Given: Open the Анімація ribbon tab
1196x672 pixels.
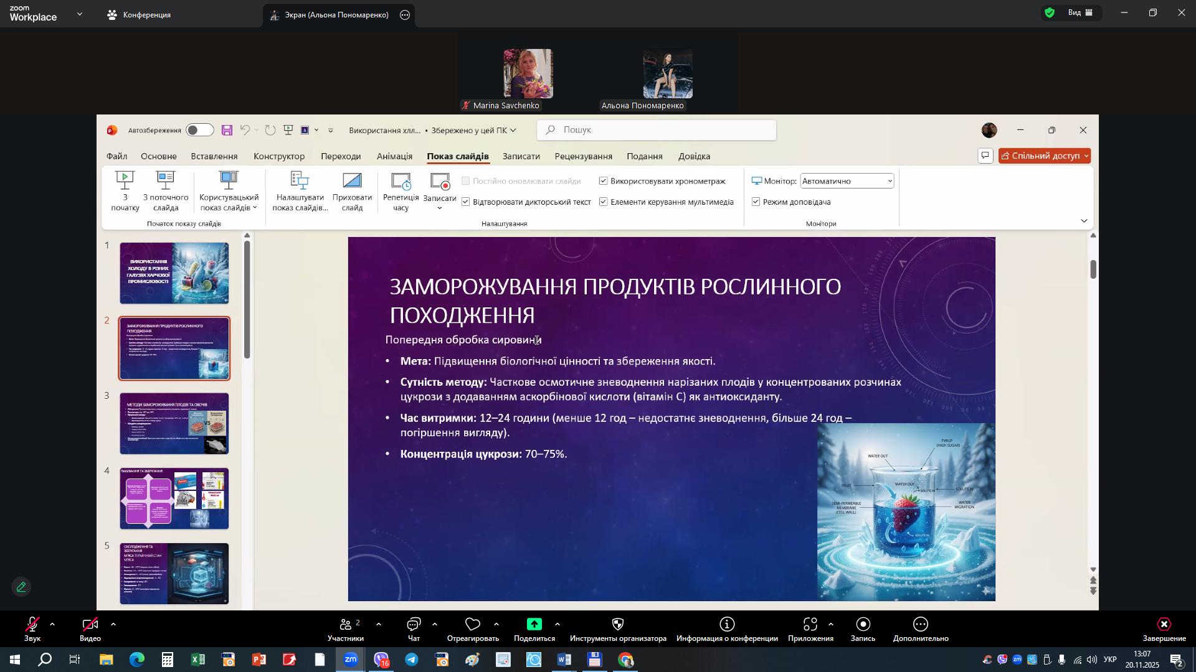Looking at the screenshot, I should click(394, 156).
